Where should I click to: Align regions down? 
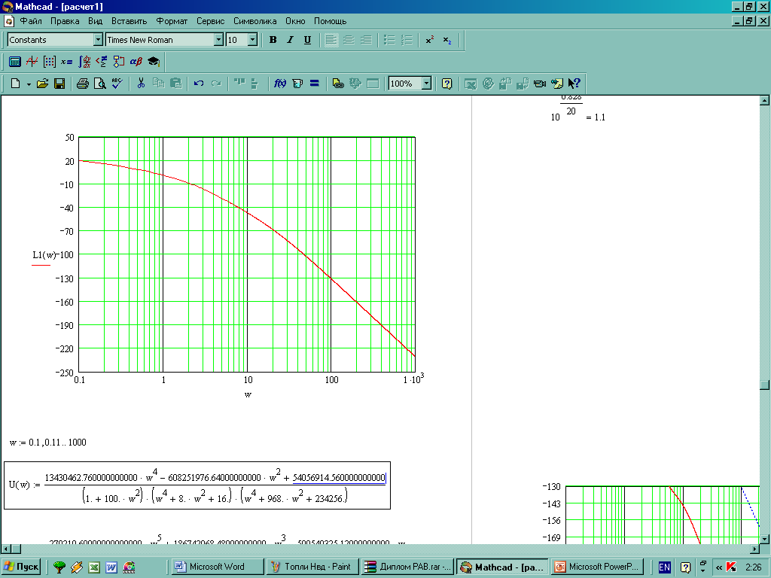click(x=254, y=84)
